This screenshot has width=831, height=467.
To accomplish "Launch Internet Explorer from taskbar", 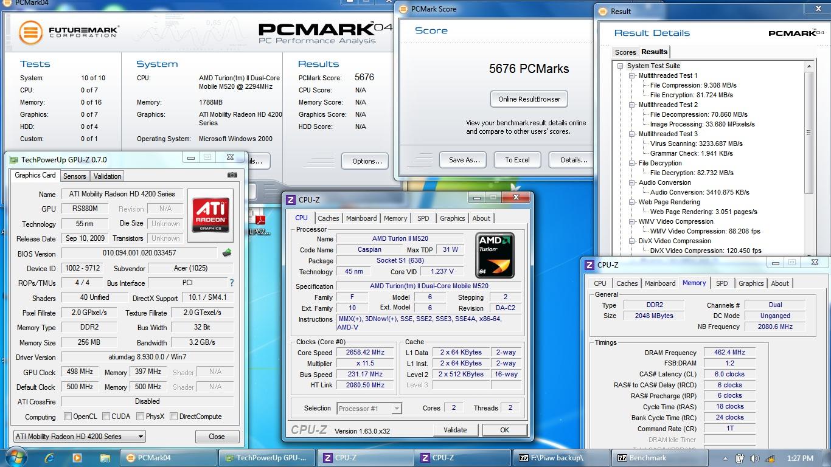I will tap(49, 458).
